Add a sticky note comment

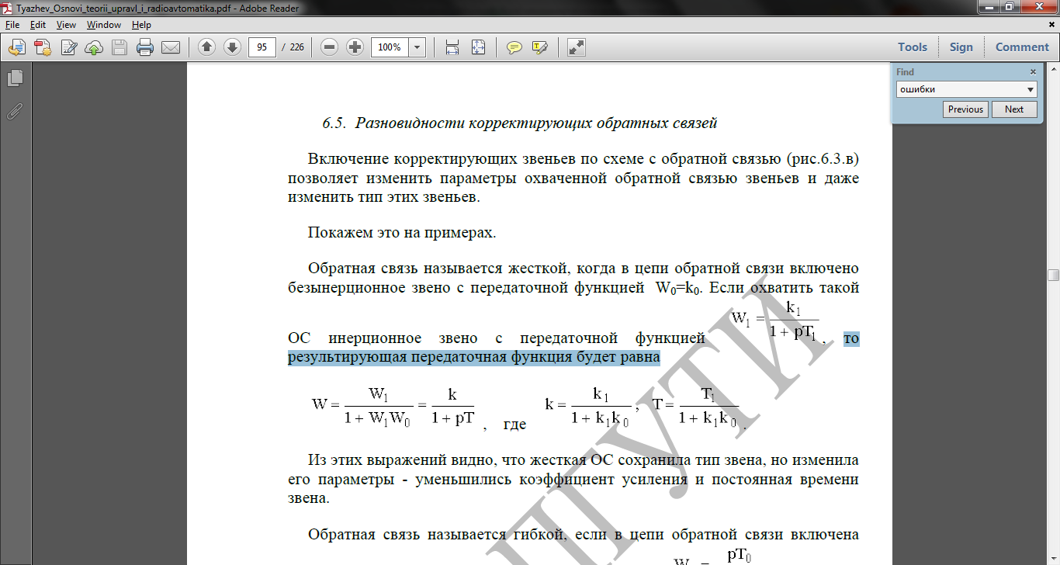[x=514, y=47]
